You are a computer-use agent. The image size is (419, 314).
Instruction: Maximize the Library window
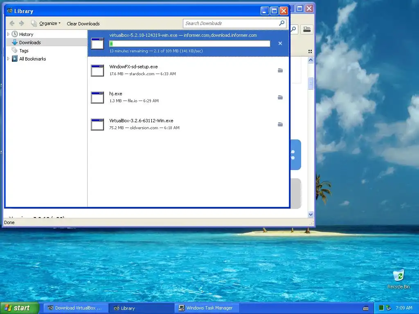tap(274, 11)
